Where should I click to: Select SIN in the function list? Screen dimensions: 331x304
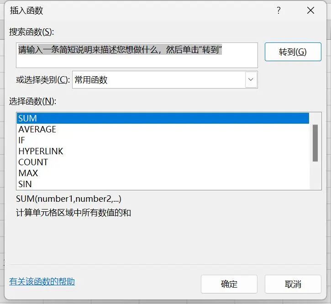(x=163, y=184)
